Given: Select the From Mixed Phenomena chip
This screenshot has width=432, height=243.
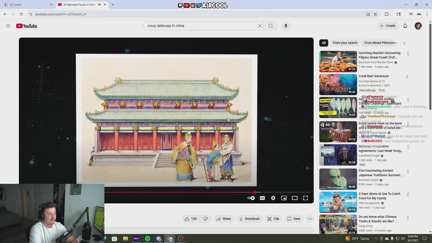Looking at the screenshot, I should pyautogui.click(x=381, y=43).
